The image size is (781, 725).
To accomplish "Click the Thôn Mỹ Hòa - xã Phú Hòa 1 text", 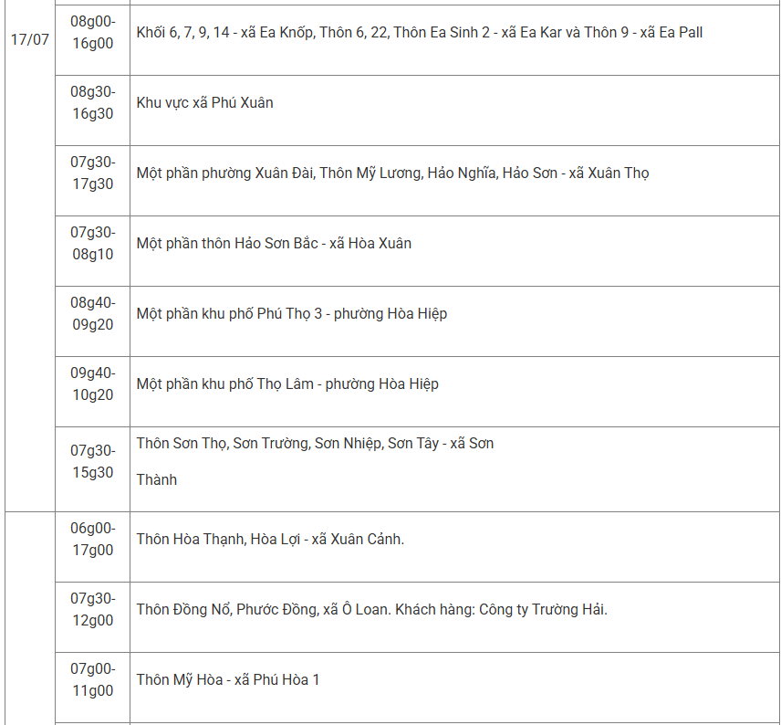I will (x=227, y=680).
